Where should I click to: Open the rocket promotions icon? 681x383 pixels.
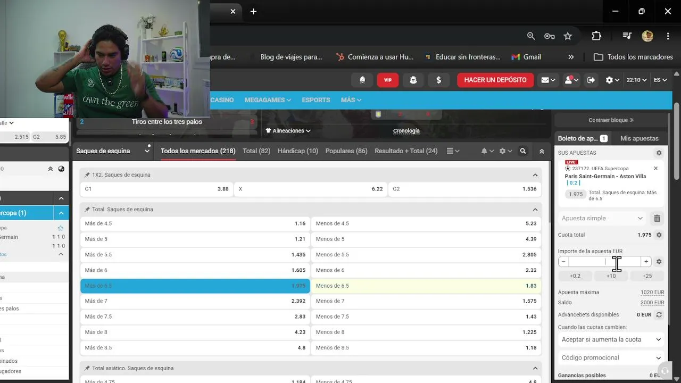(362, 80)
